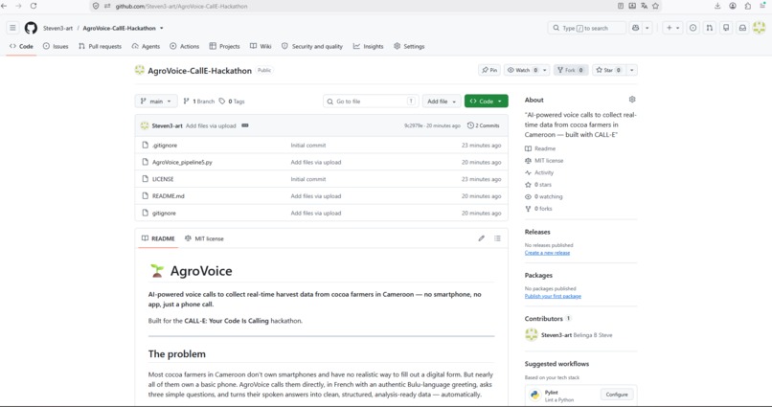
Task: Expand the Add file dropdown
Action: (x=442, y=101)
